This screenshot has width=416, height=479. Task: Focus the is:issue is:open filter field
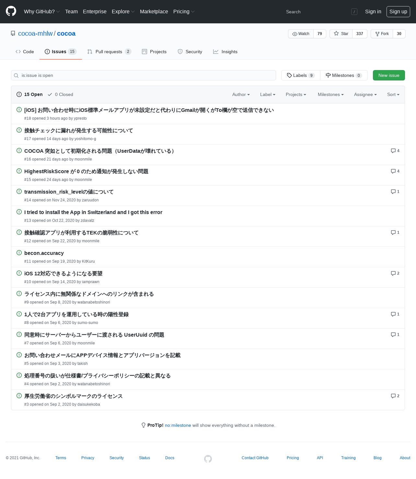(144, 75)
